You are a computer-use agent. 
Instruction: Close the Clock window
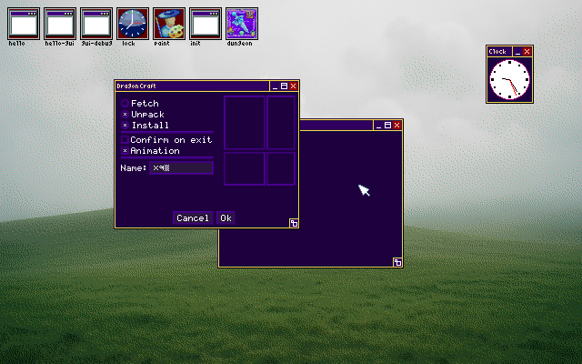coord(527,52)
